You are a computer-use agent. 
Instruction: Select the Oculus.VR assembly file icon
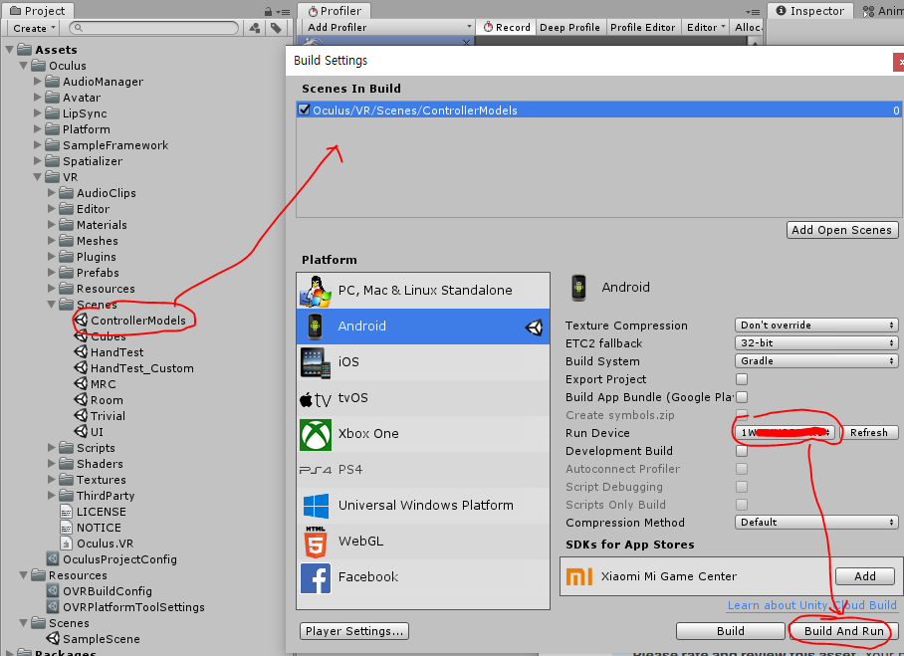click(67, 543)
